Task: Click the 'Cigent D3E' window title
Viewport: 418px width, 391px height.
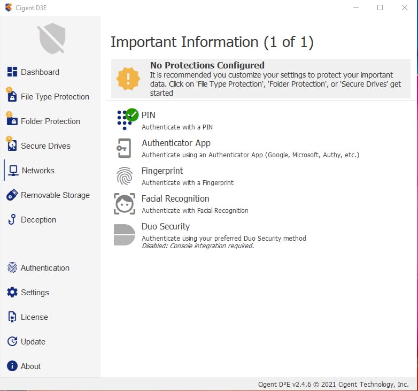Action: [x=31, y=8]
